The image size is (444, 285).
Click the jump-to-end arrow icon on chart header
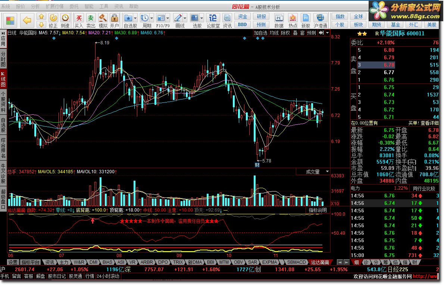click(321, 33)
